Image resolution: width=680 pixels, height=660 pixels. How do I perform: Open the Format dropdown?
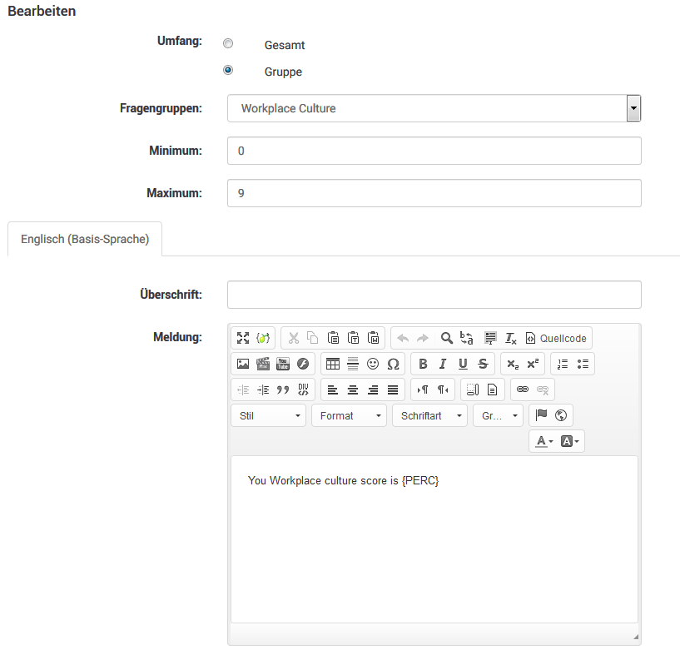[349, 415]
